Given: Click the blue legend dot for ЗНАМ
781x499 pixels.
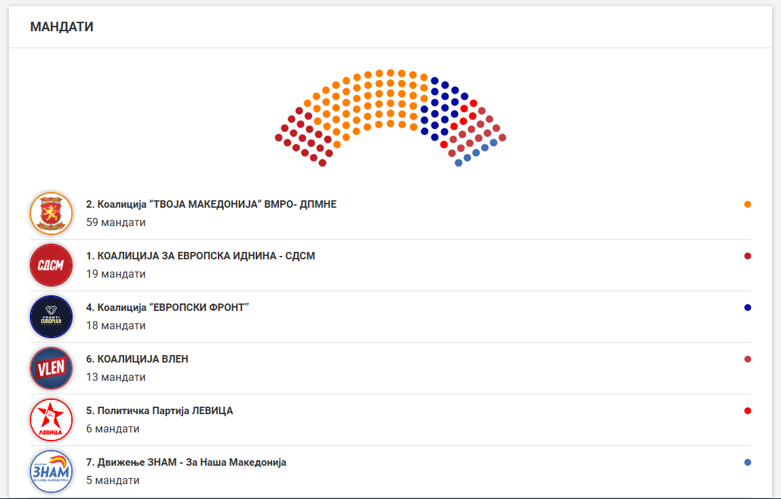Looking at the screenshot, I should pos(748,462).
